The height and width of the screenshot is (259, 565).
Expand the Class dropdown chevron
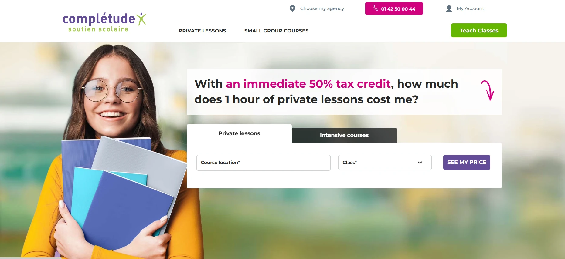click(420, 163)
